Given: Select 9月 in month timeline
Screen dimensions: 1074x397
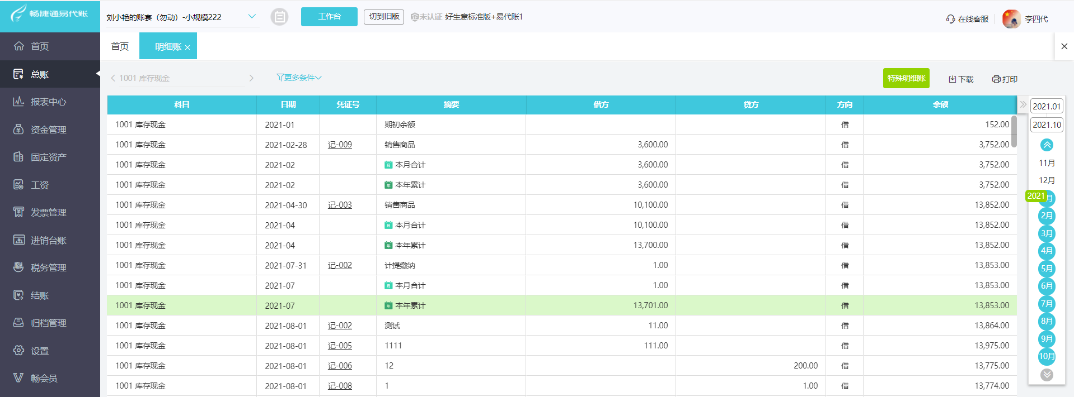Looking at the screenshot, I should (1047, 339).
